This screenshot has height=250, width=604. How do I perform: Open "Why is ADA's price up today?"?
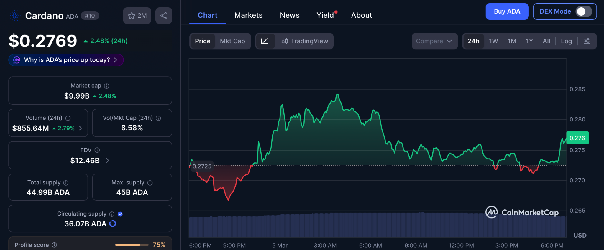(x=66, y=60)
